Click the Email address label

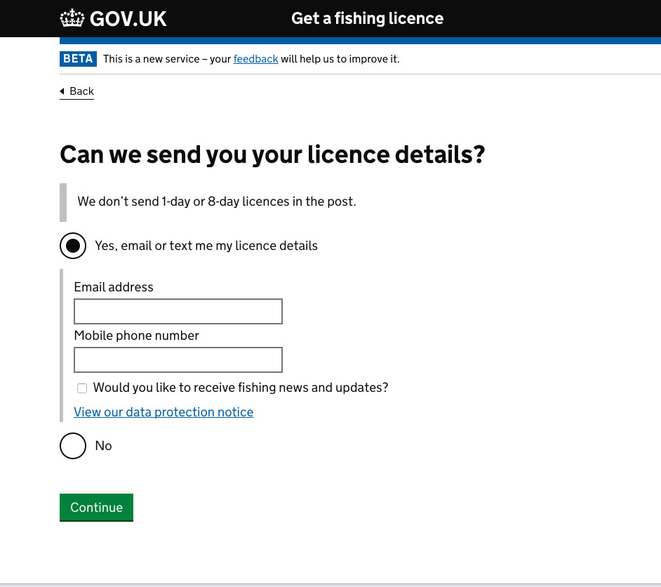[114, 287]
